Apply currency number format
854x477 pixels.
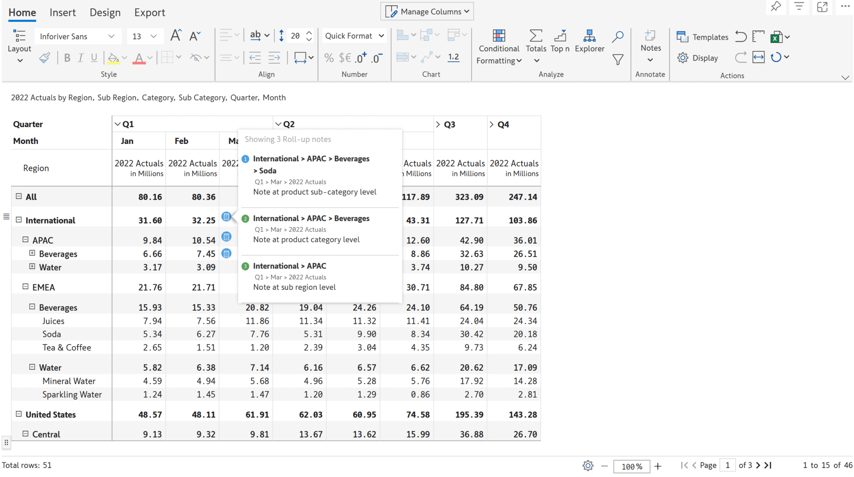[x=345, y=58]
